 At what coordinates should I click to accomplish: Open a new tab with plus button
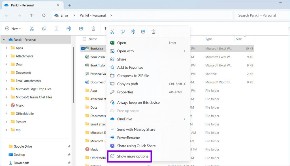(x=70, y=5)
